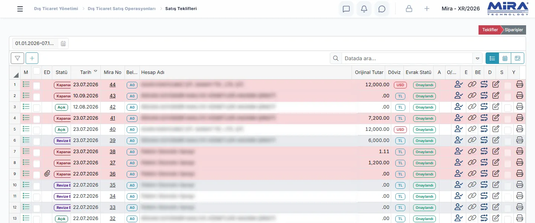Open quote number 32 link

(113, 219)
